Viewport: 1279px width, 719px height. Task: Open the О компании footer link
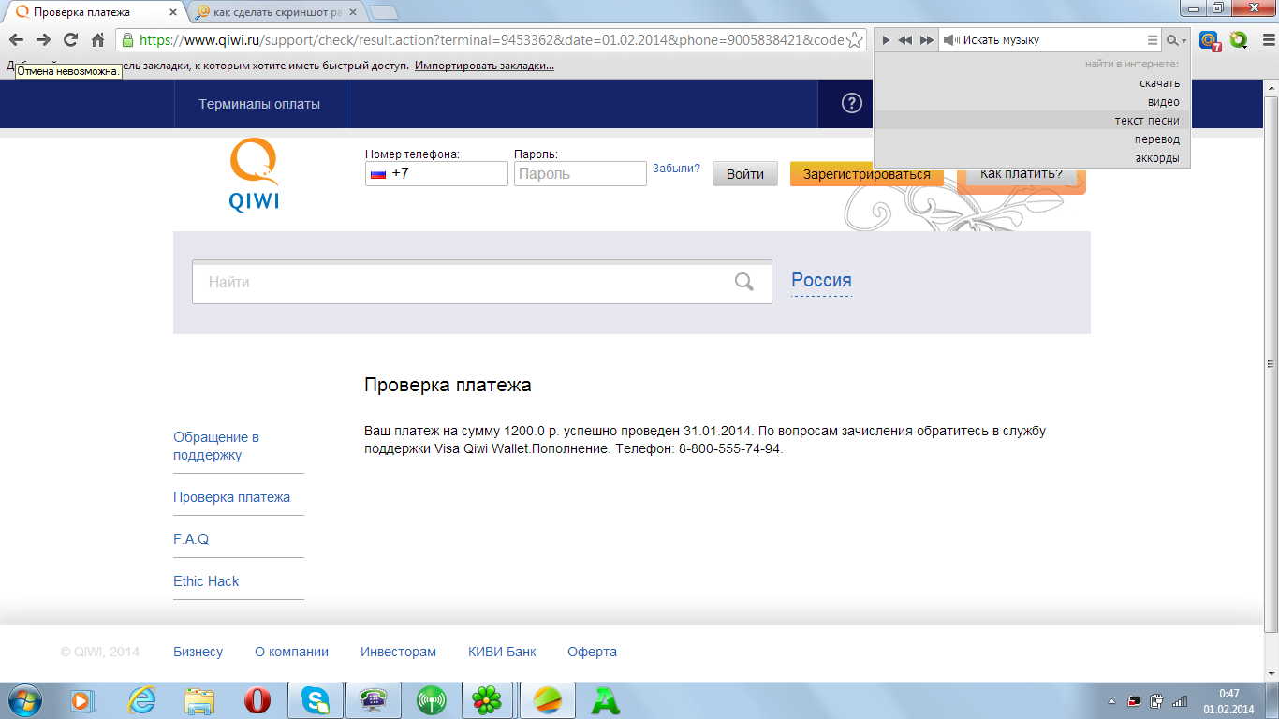(291, 652)
